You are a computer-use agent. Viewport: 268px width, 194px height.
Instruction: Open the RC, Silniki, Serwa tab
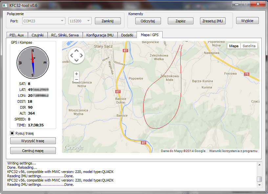click(65, 35)
